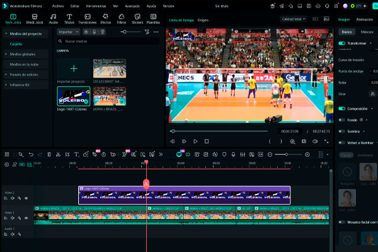Click the preview playback progress slider
The height and width of the screenshot is (252, 378).
[219, 131]
